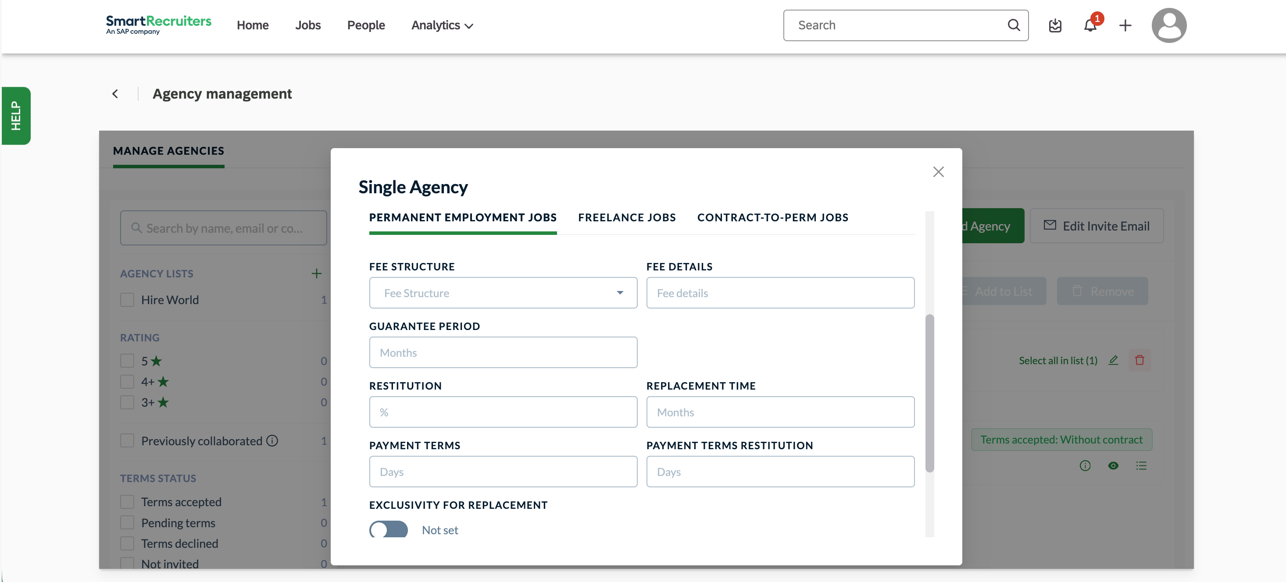Viewport: 1286px width, 582px height.
Task: Focus the agency search by name field
Action: 223,228
